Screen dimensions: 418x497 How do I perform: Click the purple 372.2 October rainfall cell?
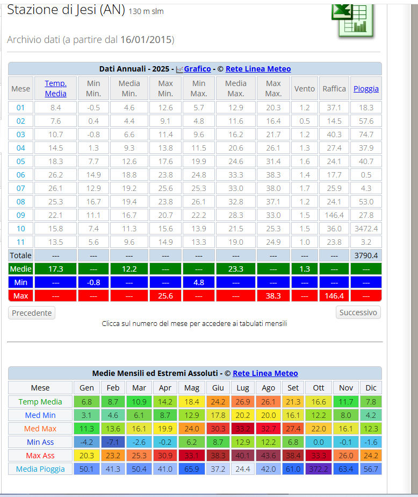tap(319, 469)
